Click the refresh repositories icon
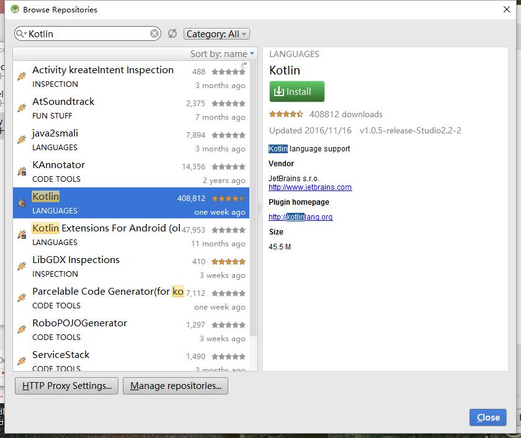This screenshot has width=521, height=438. [x=172, y=34]
